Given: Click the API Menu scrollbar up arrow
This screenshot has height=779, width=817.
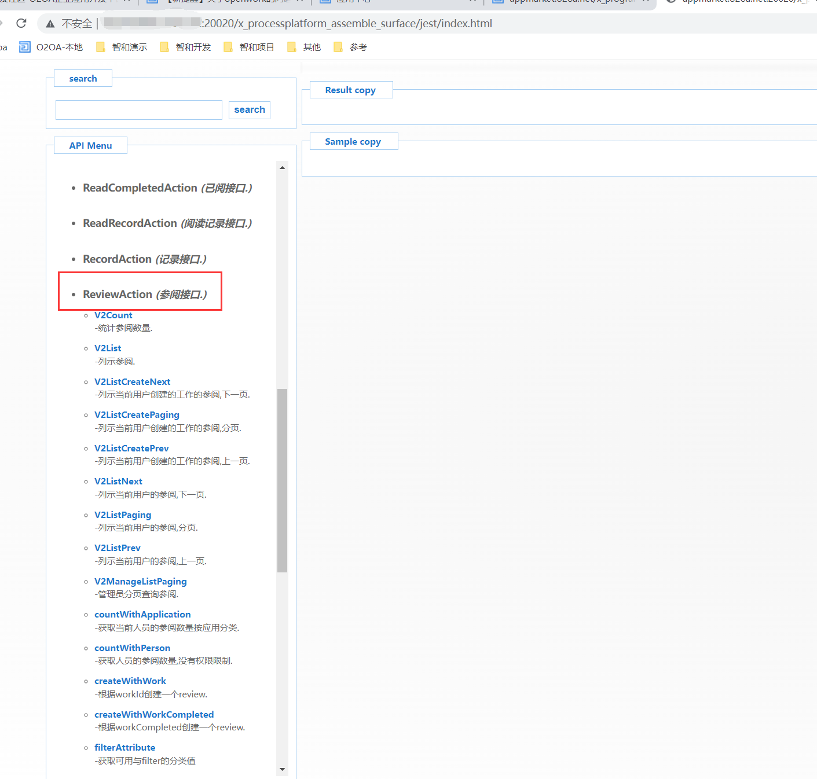Looking at the screenshot, I should (x=283, y=168).
